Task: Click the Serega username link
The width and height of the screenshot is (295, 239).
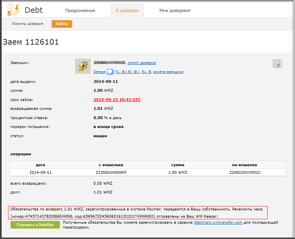Action: [x=99, y=72]
